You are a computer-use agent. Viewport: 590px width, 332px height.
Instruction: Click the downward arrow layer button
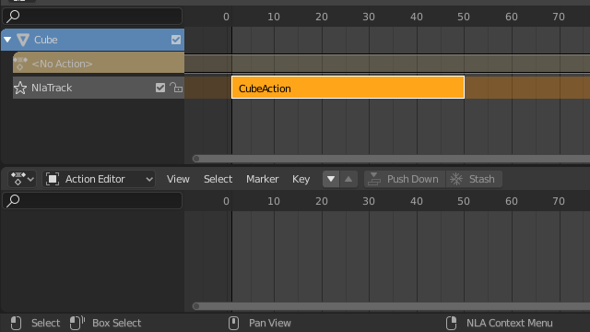pyautogui.click(x=331, y=179)
